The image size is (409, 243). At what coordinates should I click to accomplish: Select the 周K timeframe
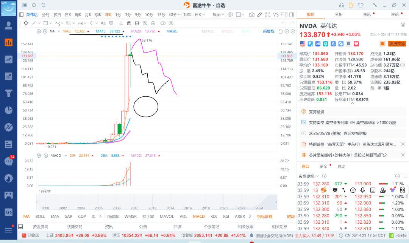[x=78, y=15]
